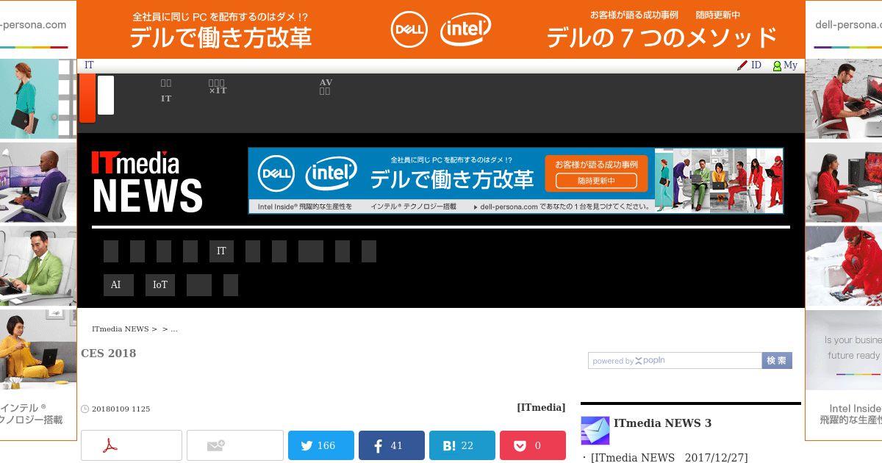Open the IT link in top bar
The width and height of the screenshot is (882, 463).
89,65
